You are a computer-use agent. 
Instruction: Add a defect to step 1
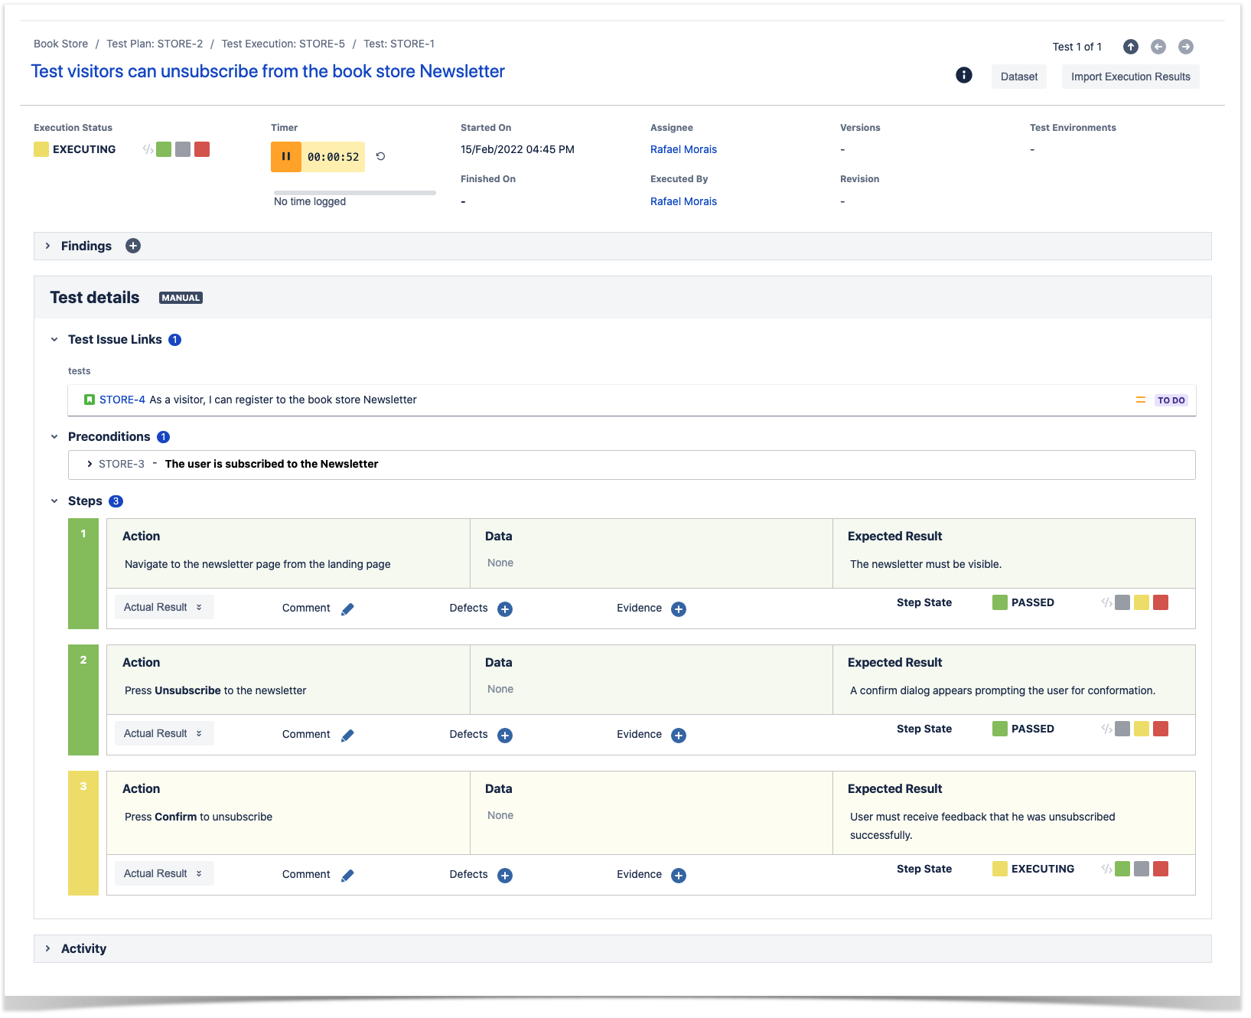tap(505, 609)
